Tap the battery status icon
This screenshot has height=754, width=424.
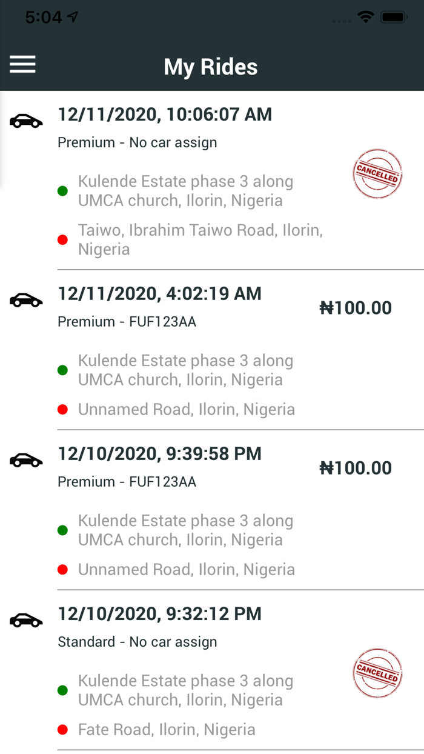[x=394, y=17]
